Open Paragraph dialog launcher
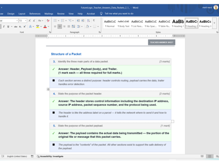 (100, 32)
